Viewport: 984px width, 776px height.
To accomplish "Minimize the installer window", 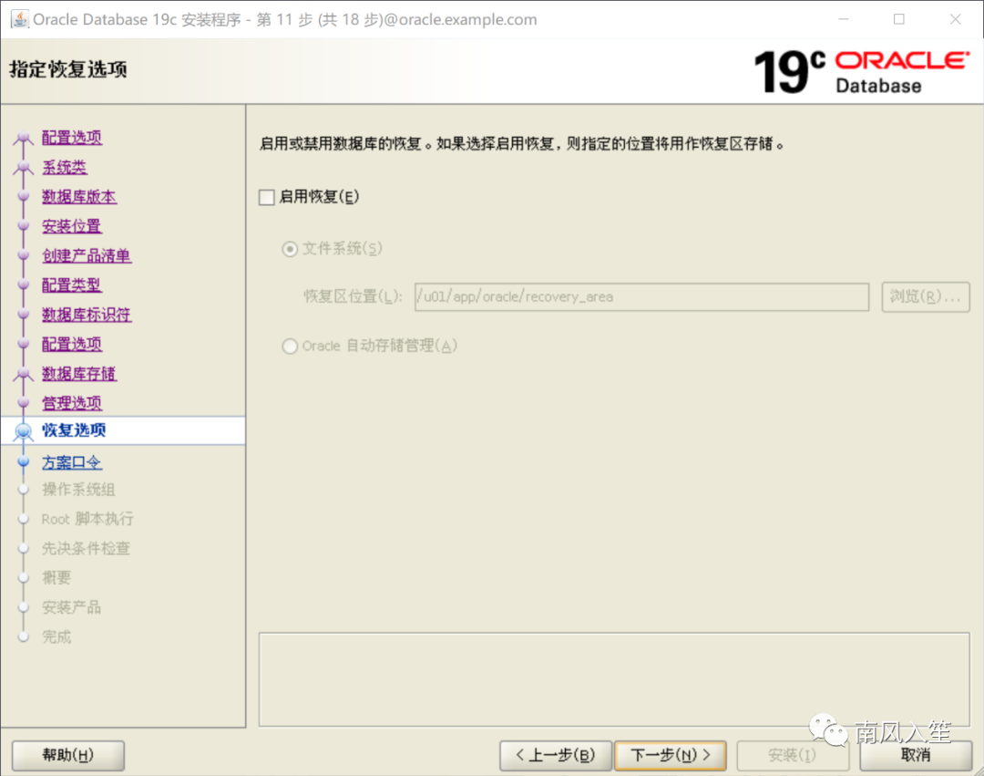I will 844,19.
